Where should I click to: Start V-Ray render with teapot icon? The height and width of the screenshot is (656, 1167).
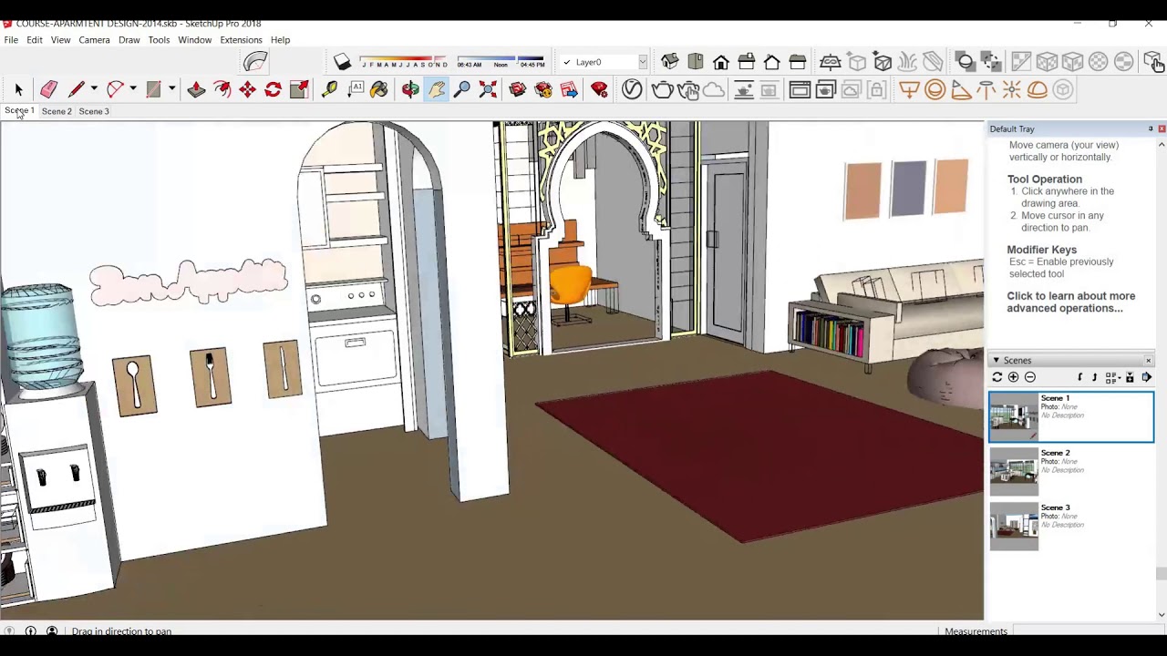[662, 89]
